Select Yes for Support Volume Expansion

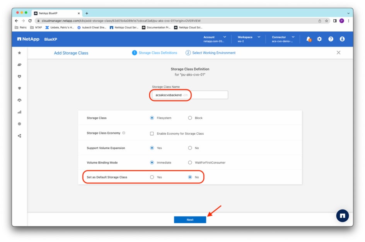(152, 148)
